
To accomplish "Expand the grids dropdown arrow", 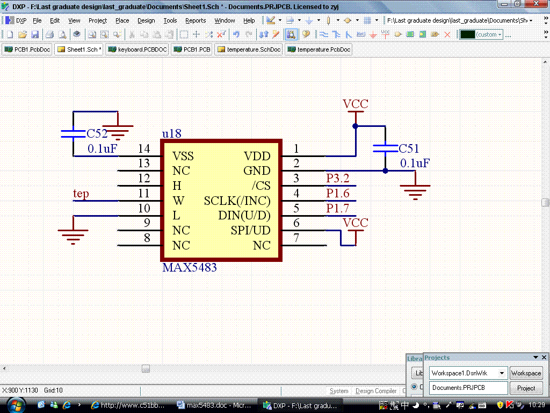I will pos(377,20).
